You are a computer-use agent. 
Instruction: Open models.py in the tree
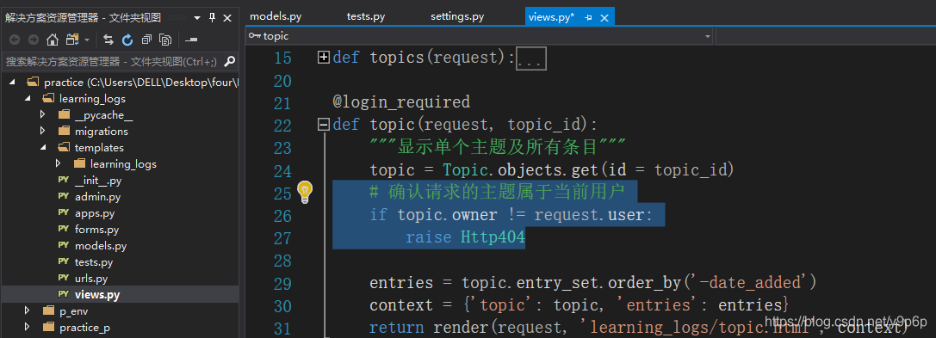(100, 246)
